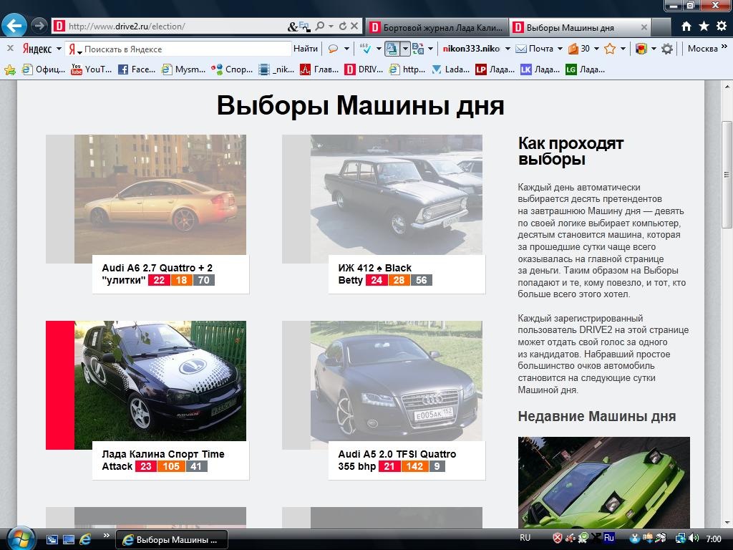
Task: Open Yandex Mail (Почта) button
Action: point(534,49)
